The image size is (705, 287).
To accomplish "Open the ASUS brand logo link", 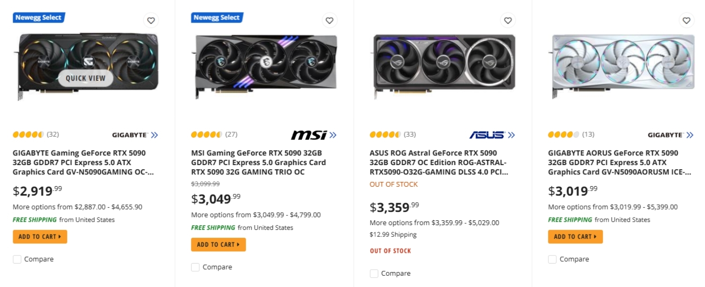I will click(491, 135).
